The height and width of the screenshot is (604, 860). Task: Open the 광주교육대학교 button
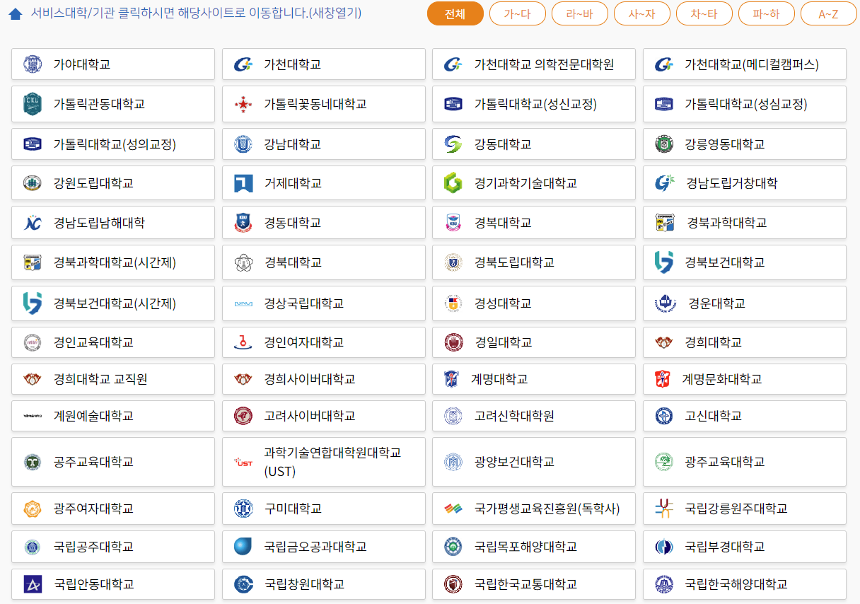click(x=745, y=462)
